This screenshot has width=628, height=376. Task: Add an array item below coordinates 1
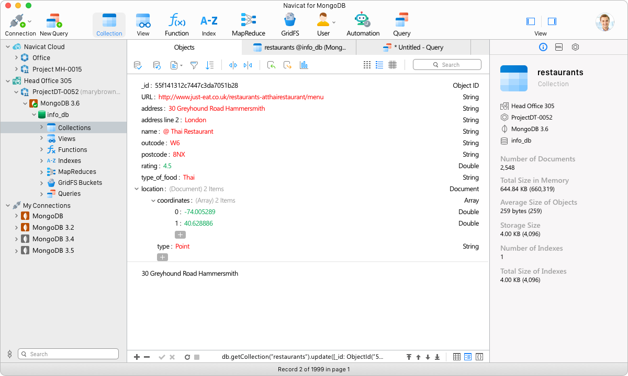[180, 235]
